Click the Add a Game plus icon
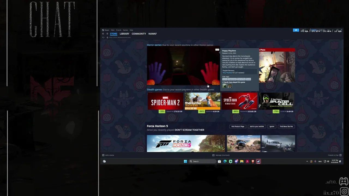Image resolution: width=349 pixels, height=196 pixels. (x=103, y=155)
